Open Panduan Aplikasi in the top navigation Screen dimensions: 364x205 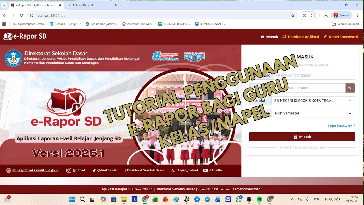(x=301, y=37)
